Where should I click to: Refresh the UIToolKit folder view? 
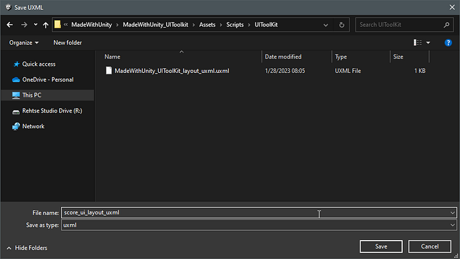coord(342,25)
